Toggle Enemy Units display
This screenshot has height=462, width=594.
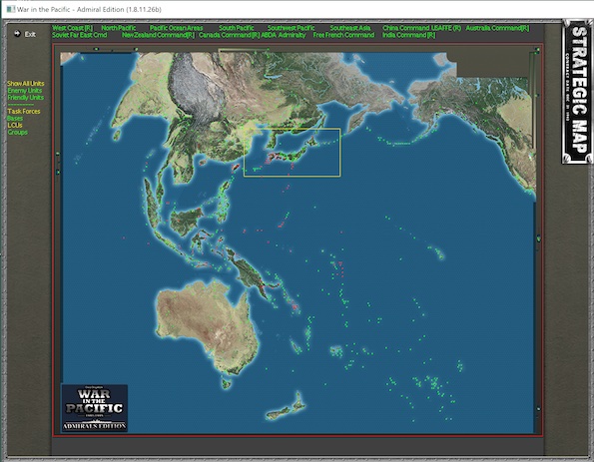pos(25,91)
